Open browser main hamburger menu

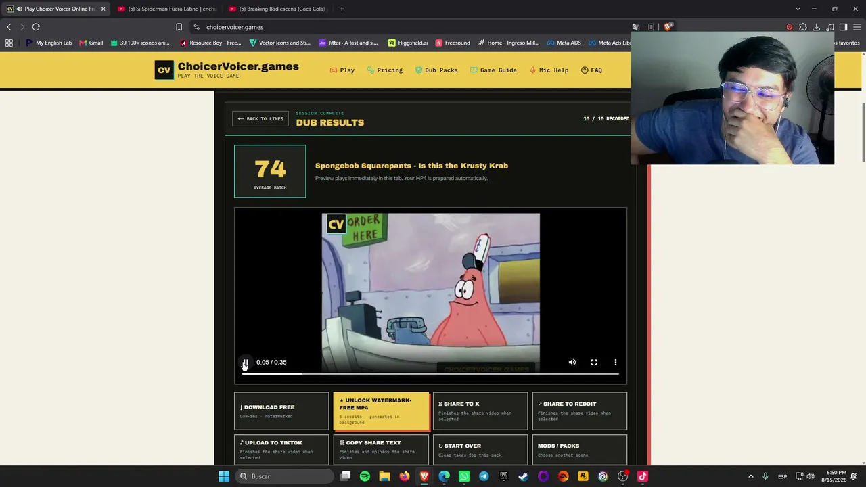point(857,27)
